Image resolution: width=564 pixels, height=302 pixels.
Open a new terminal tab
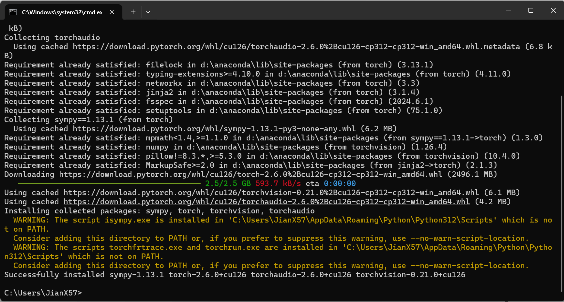click(x=133, y=12)
